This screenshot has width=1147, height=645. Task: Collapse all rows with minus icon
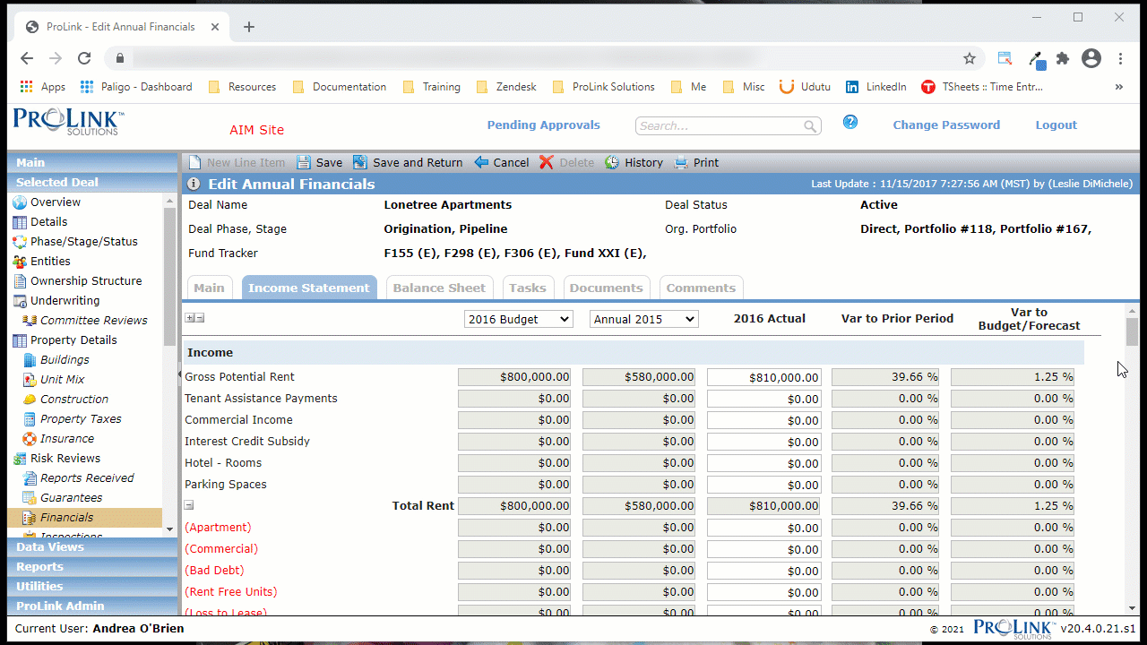click(x=200, y=318)
